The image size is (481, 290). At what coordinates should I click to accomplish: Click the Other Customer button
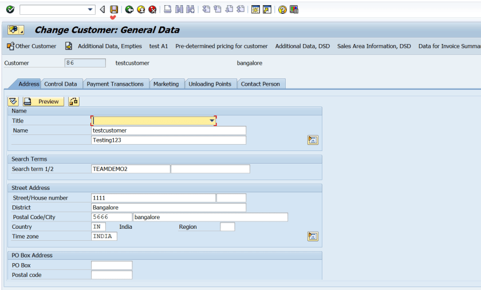point(32,46)
